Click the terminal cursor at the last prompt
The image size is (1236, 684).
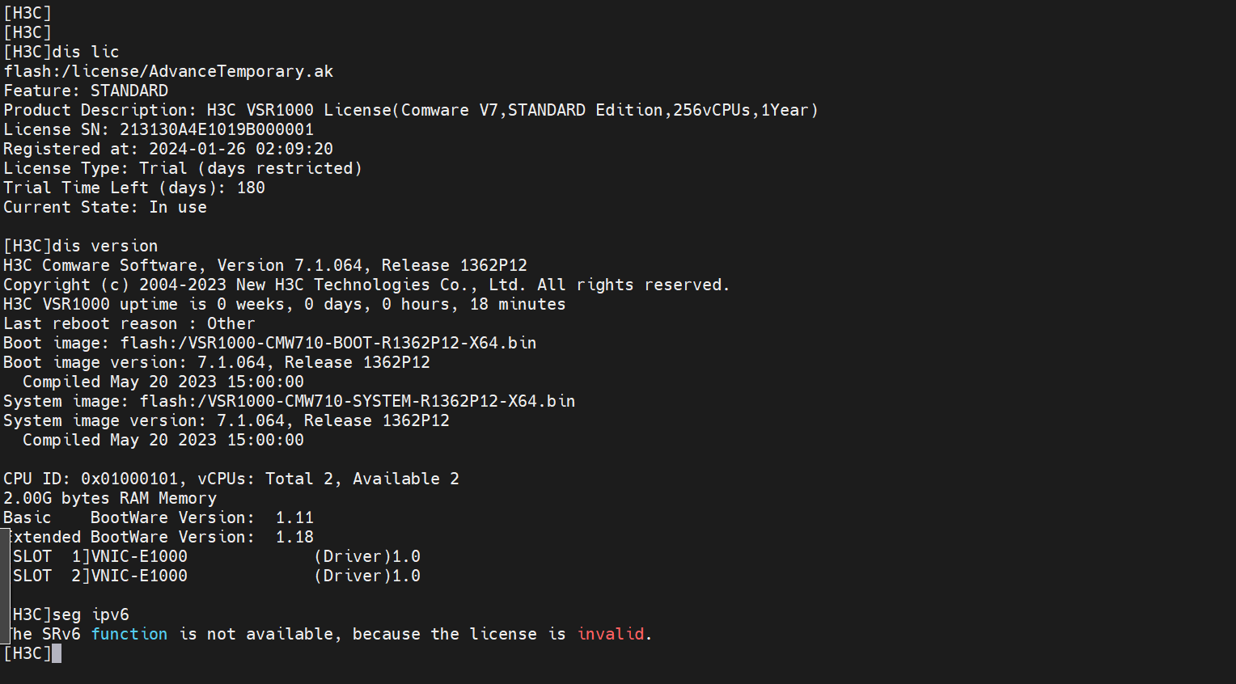click(57, 653)
